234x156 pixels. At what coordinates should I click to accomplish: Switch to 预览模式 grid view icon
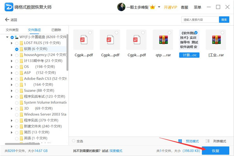(181, 141)
